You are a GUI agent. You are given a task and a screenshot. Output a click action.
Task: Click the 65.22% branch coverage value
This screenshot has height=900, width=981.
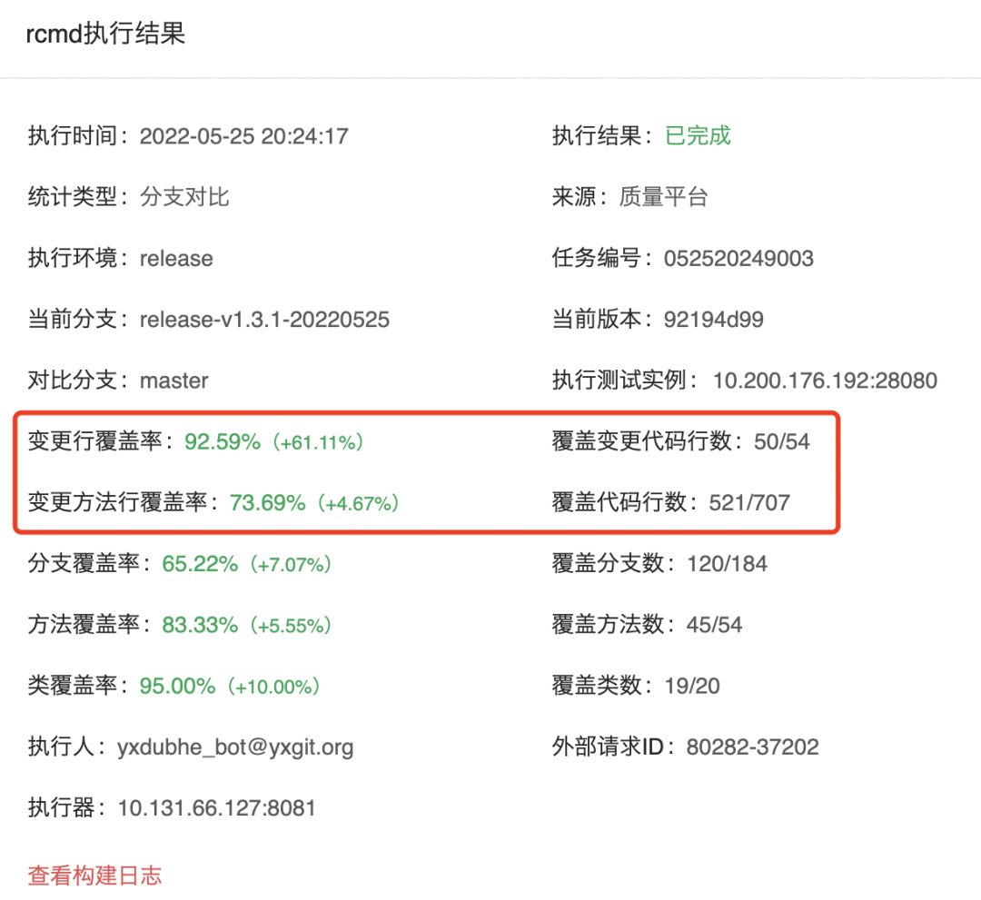click(200, 564)
